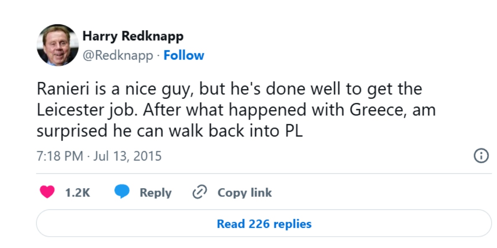Select the Reply text label
497x248 pixels.
(x=156, y=193)
